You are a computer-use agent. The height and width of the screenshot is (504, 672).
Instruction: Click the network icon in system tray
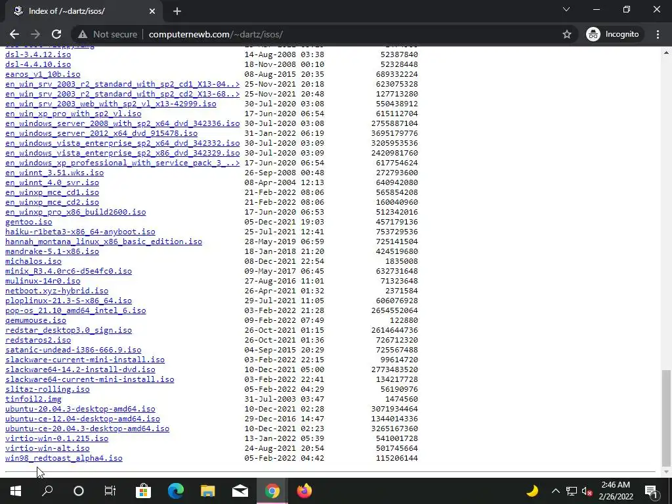[x=572, y=491]
